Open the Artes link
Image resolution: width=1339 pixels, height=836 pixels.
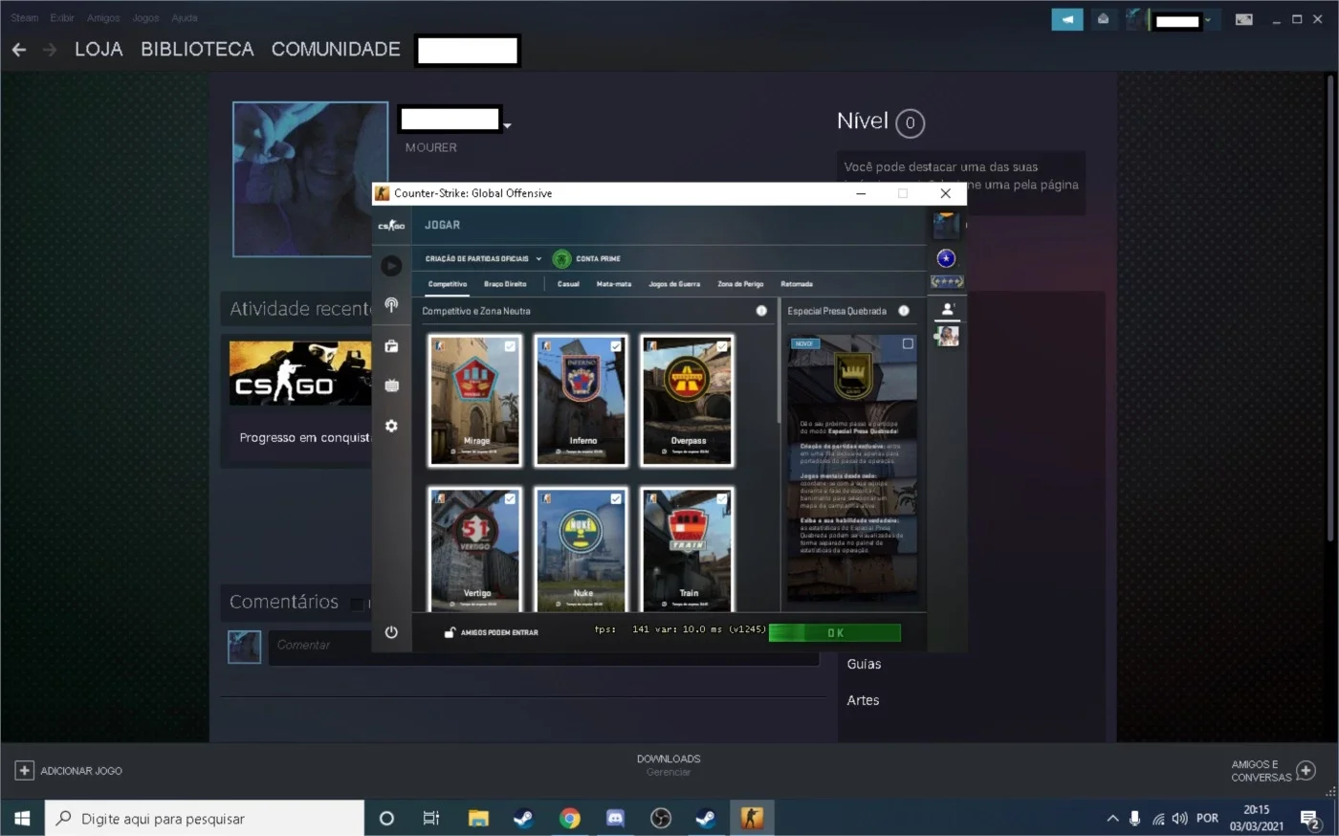(x=863, y=700)
